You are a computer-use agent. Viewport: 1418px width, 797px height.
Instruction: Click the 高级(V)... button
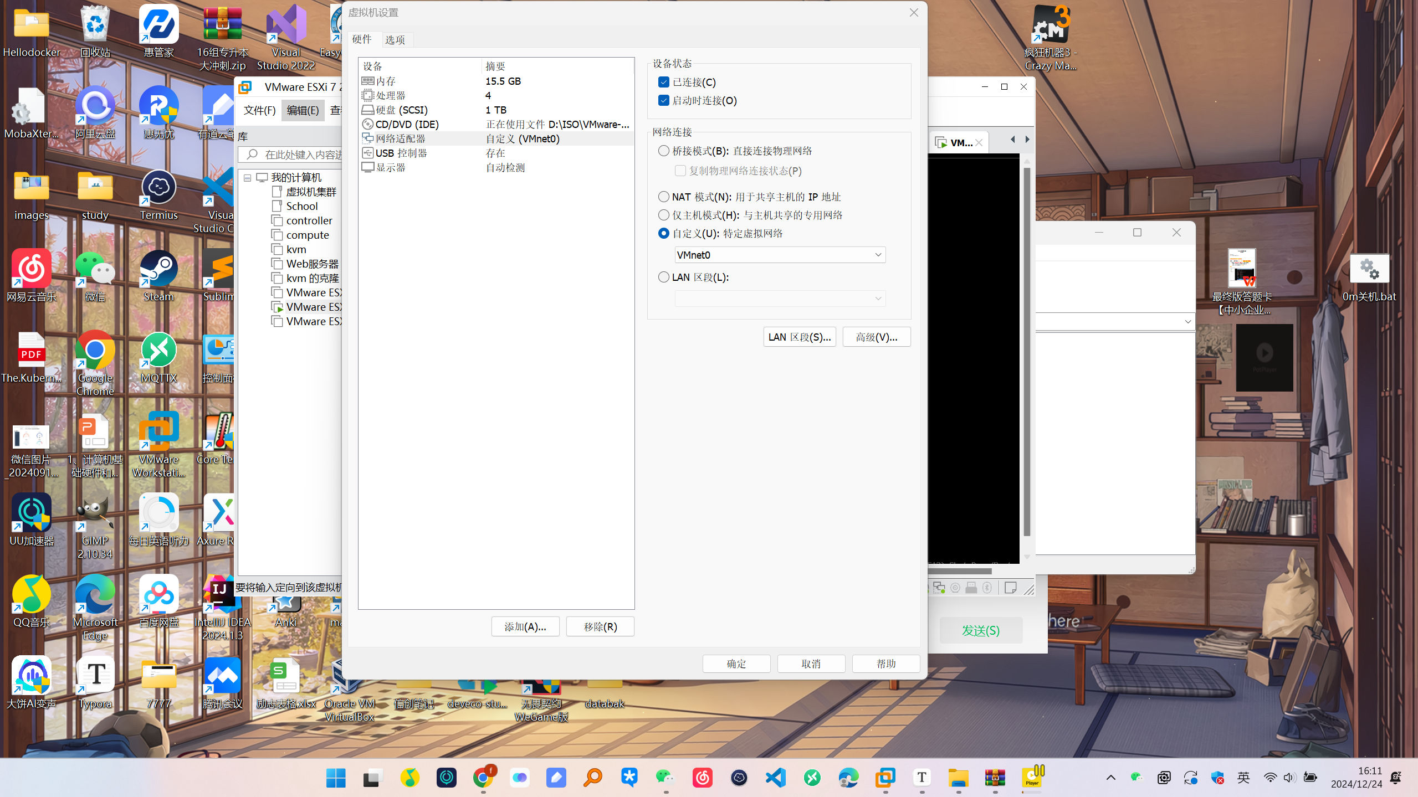876,337
